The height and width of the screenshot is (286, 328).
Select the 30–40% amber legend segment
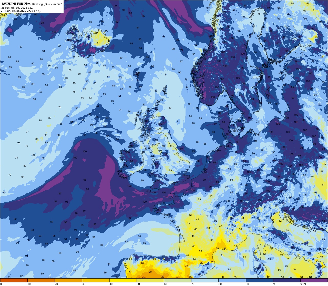[x=96, y=280]
